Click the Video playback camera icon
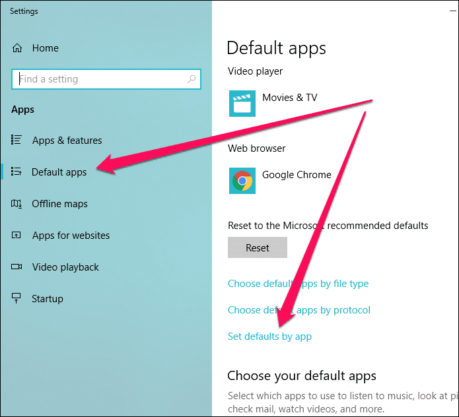The width and height of the screenshot is (459, 417). tap(17, 267)
